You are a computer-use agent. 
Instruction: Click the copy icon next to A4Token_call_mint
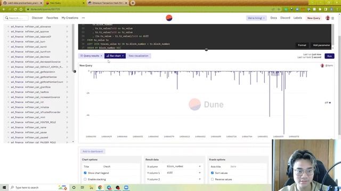pyautogui.click(x=67, y=117)
